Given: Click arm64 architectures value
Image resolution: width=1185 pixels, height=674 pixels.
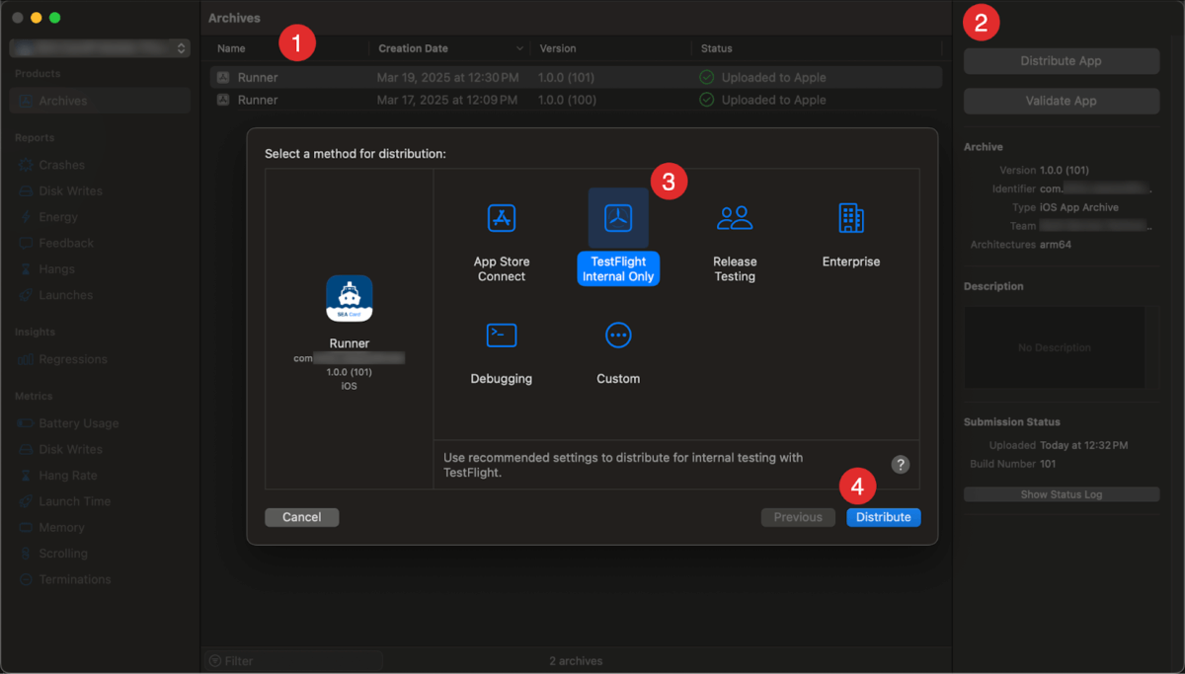Looking at the screenshot, I should click(1056, 245).
